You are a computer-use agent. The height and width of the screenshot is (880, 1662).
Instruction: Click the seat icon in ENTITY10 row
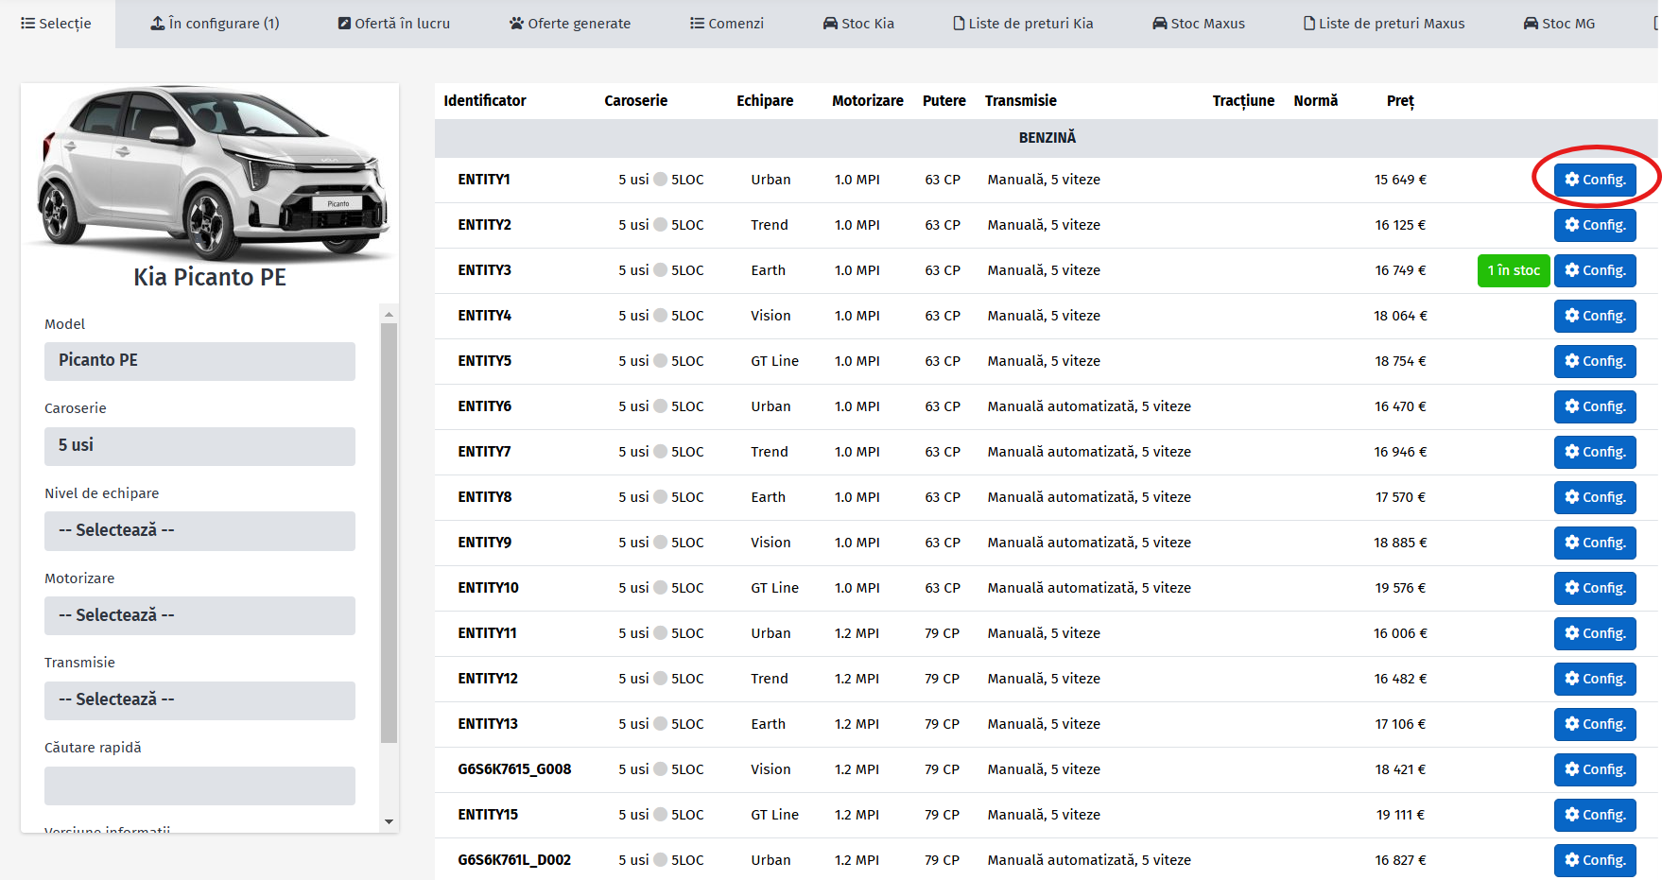pos(661,588)
